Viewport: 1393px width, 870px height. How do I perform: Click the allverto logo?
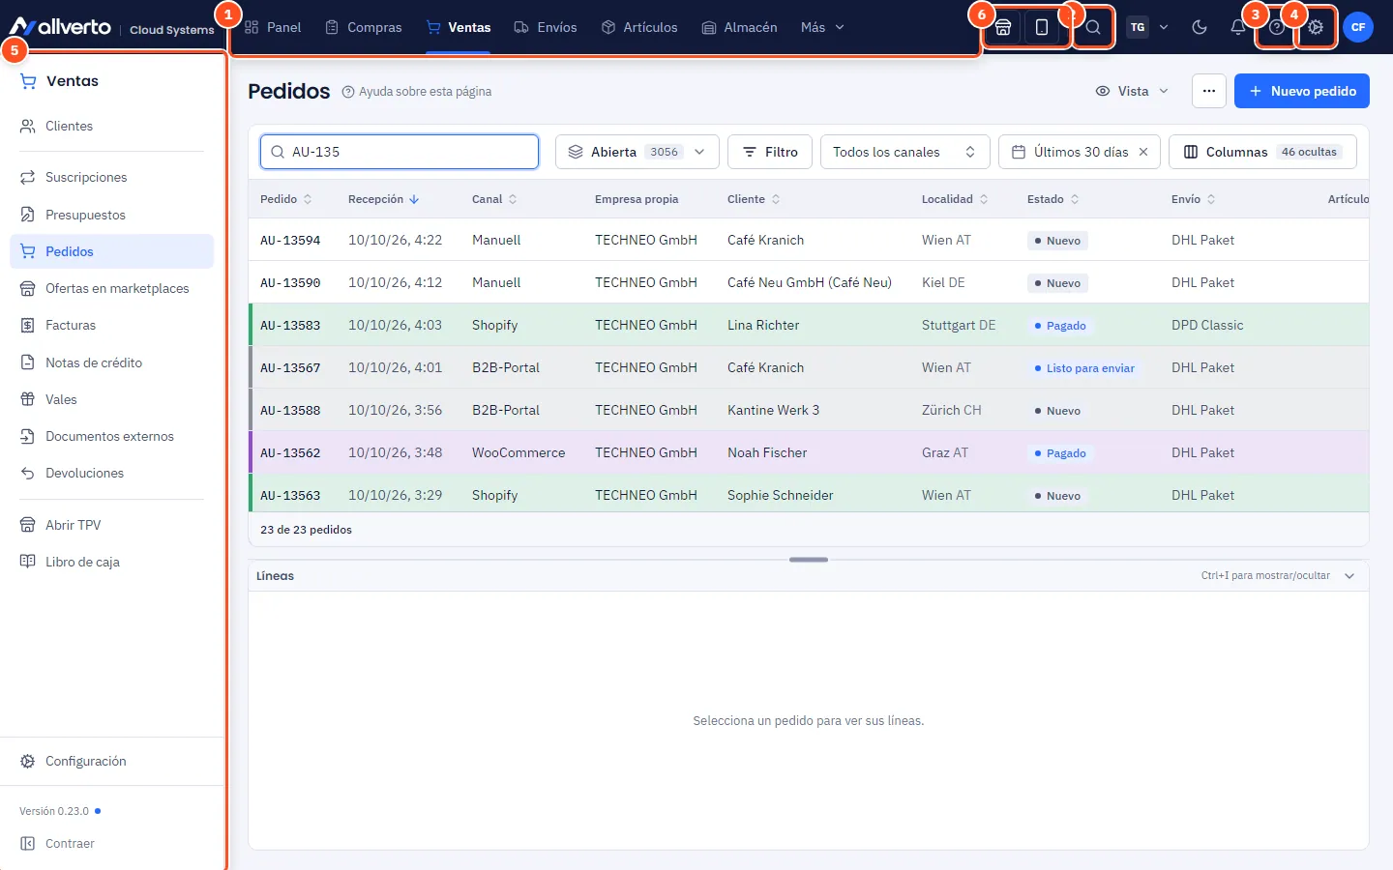click(61, 27)
